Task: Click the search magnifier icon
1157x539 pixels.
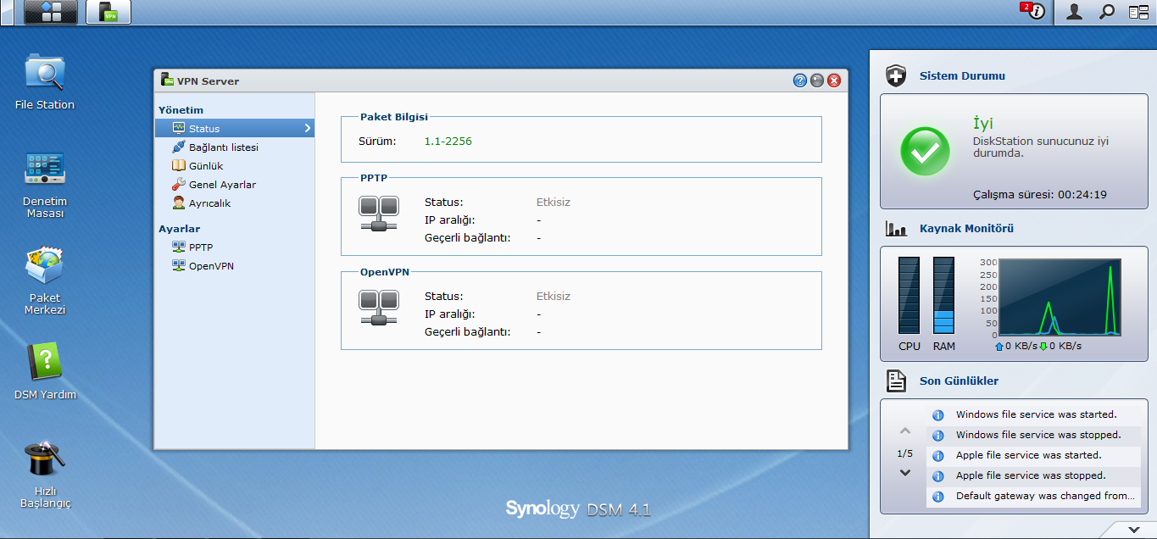Action: pos(1107,12)
